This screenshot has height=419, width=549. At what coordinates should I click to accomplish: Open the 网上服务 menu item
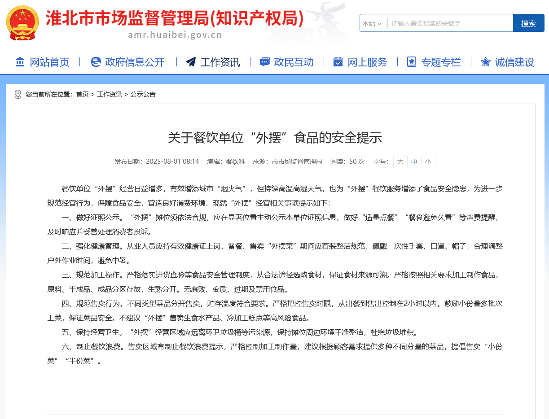pyautogui.click(x=367, y=62)
